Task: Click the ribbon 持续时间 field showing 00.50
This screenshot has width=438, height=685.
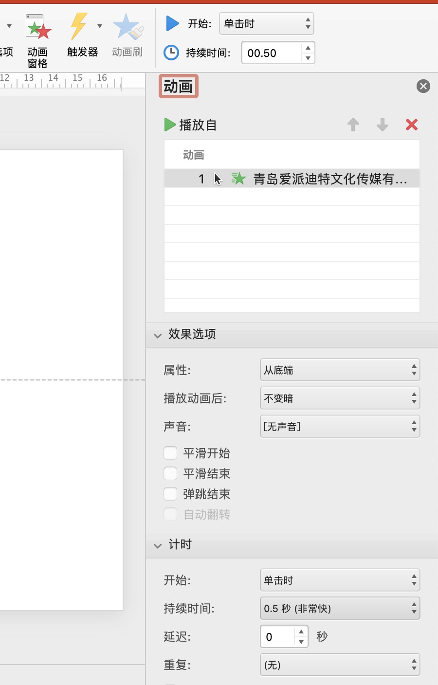Action: (x=272, y=53)
